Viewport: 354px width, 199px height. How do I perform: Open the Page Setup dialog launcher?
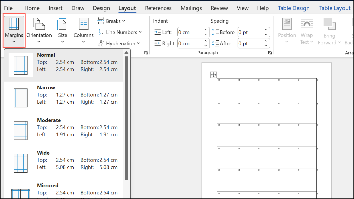146,53
